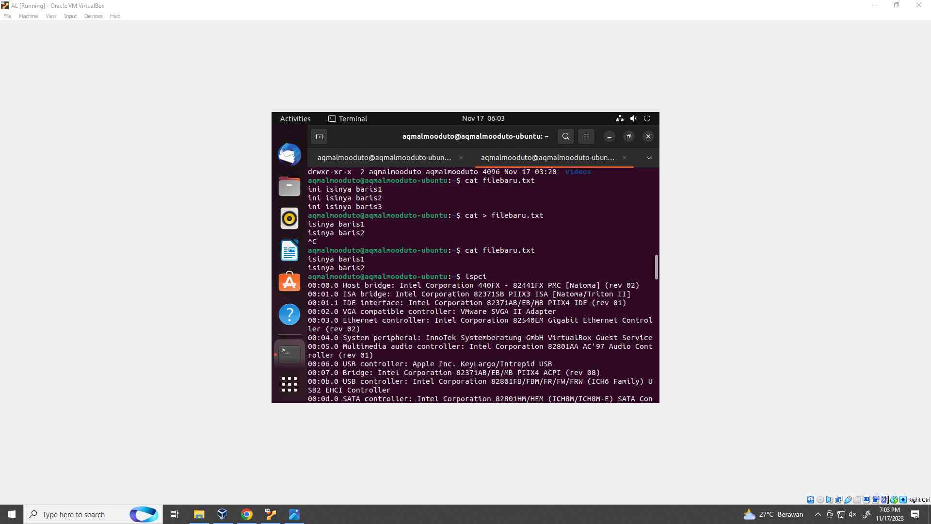Switch to the first Terminal tab
Screen dimensions: 931x524
coord(384,158)
